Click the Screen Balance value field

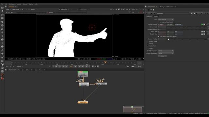click(162, 29)
